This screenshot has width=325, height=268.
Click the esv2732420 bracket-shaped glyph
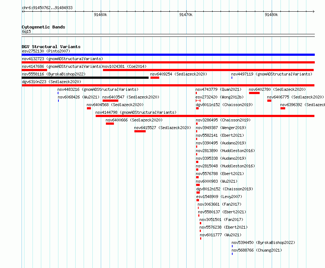[x=198, y=101]
